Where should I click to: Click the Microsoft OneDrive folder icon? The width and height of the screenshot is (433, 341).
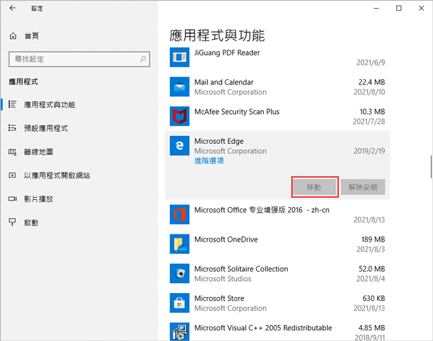[x=179, y=244]
